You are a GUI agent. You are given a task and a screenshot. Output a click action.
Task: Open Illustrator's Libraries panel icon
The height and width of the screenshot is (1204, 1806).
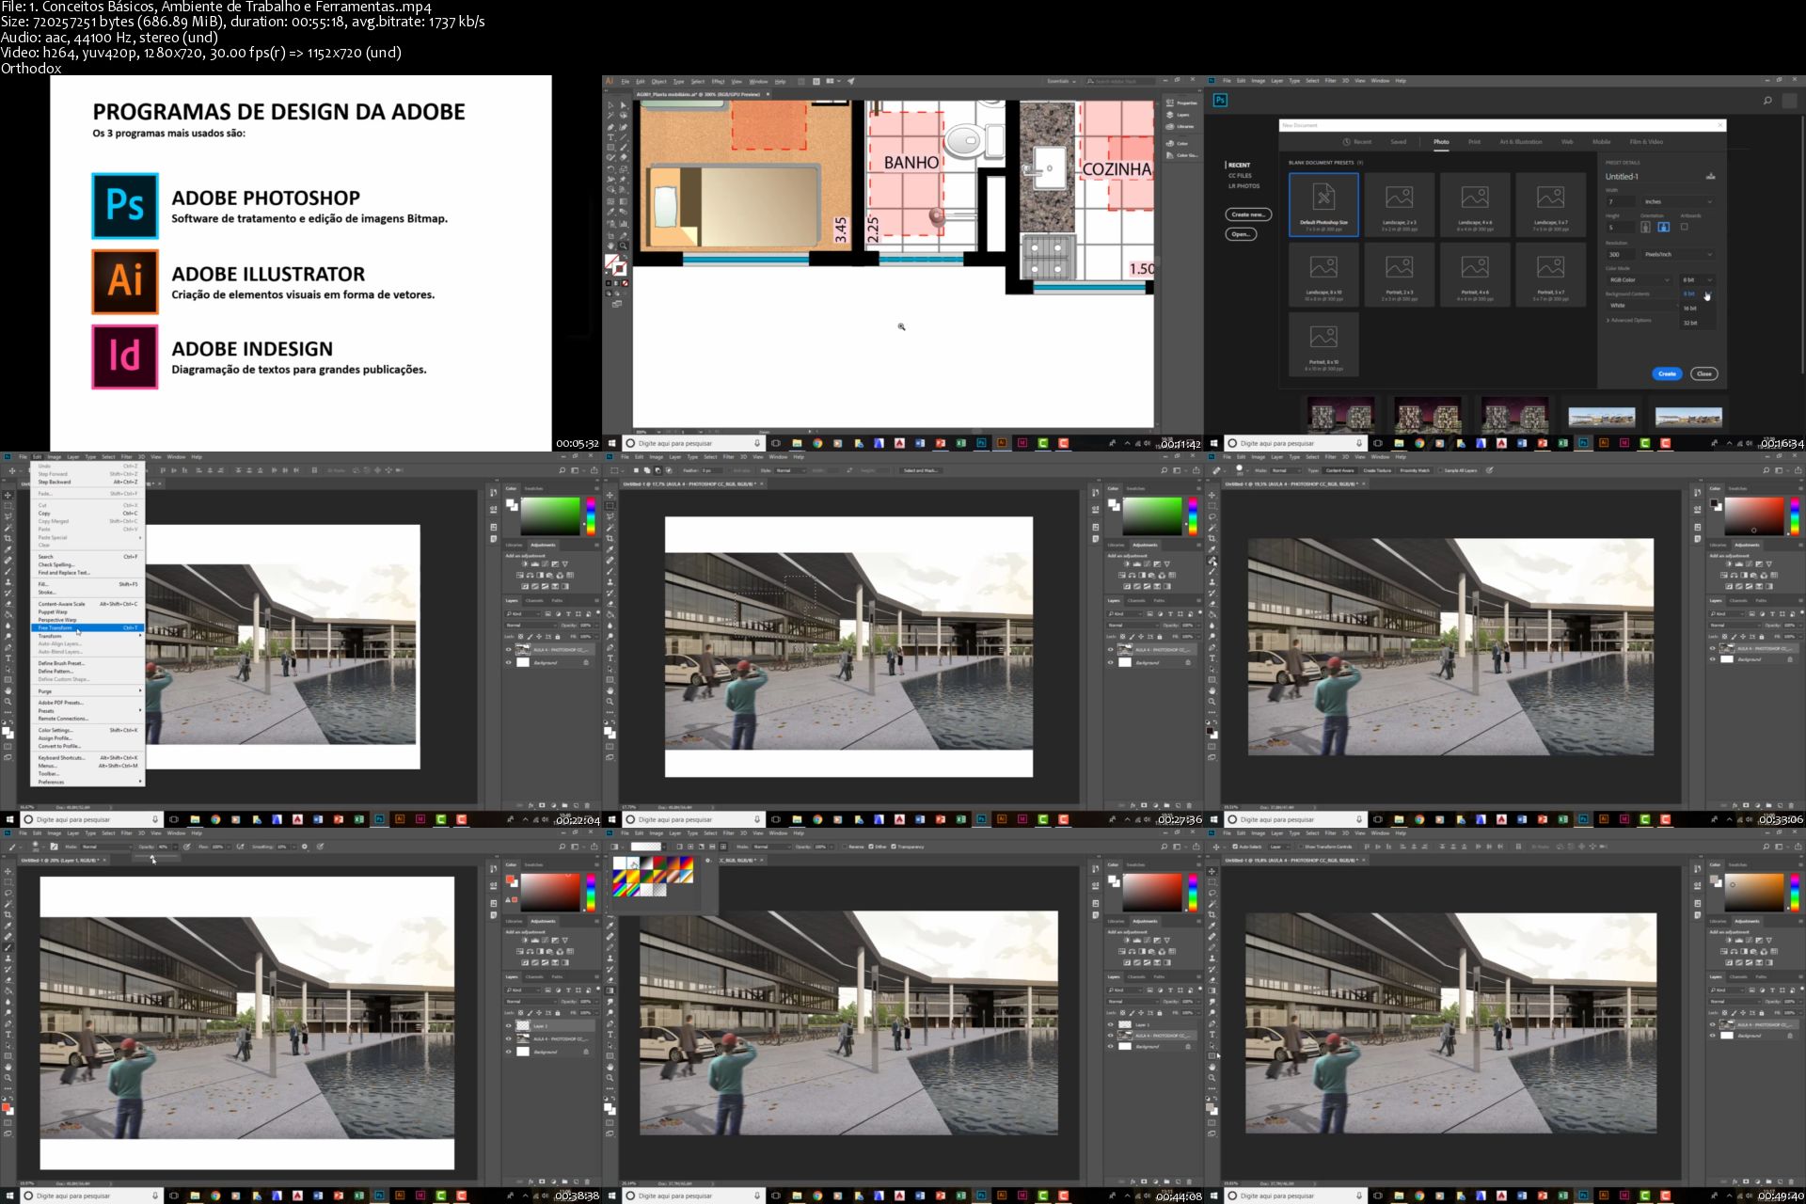click(x=1170, y=126)
